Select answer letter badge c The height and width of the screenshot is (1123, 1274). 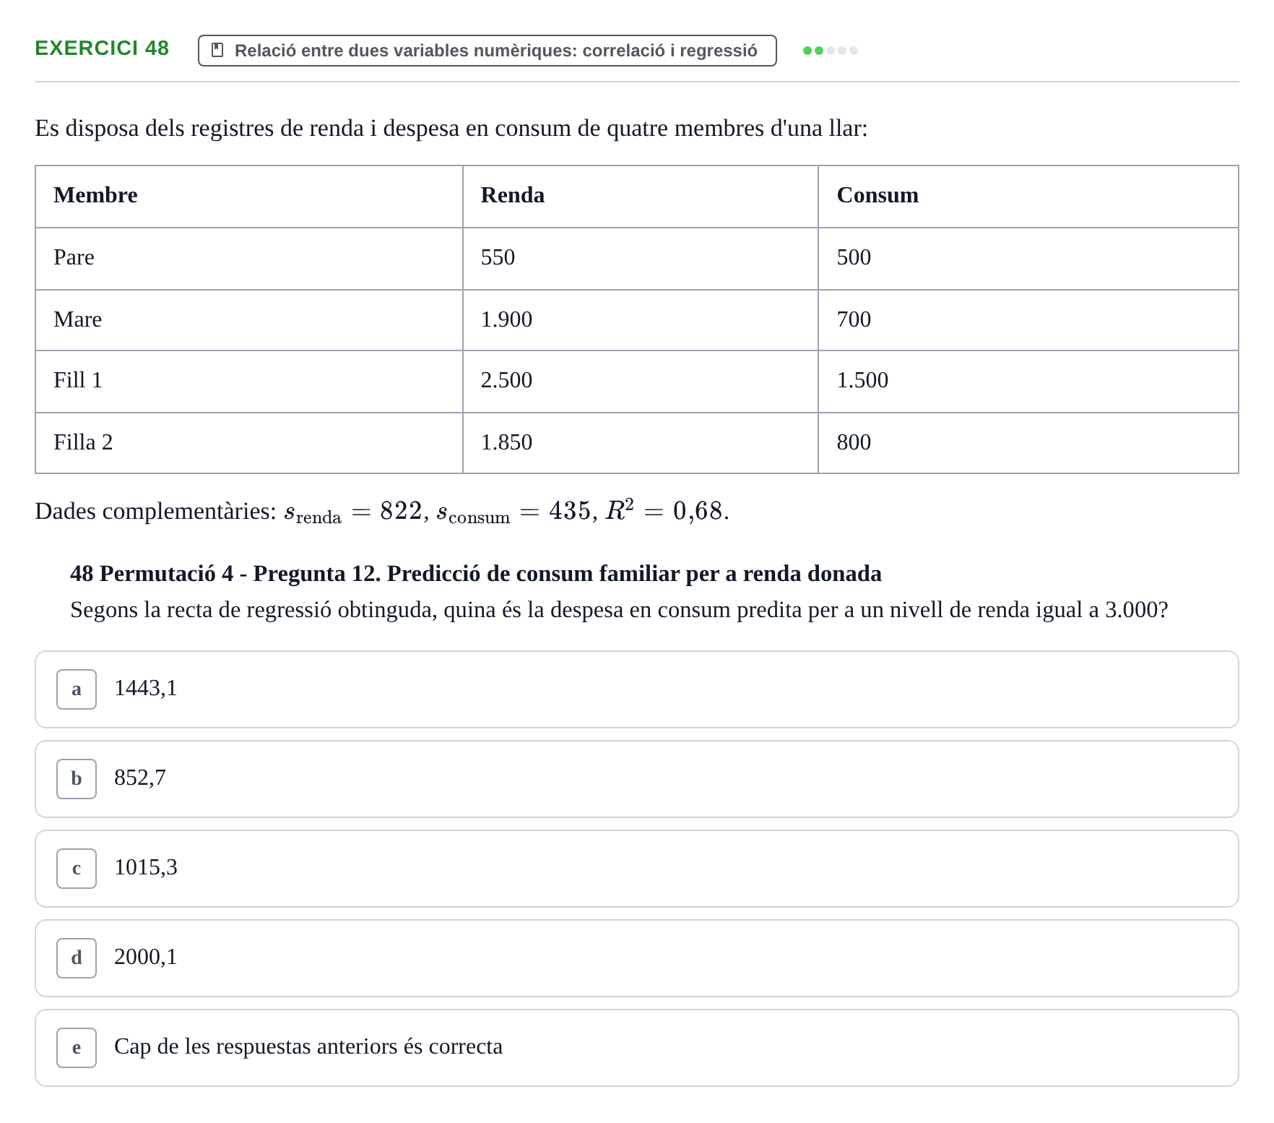(77, 869)
